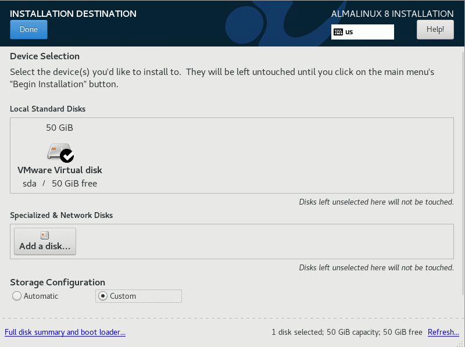Click the VMware Virtual disk name text
Screen dimensions: 465x347
pyautogui.click(x=60, y=170)
